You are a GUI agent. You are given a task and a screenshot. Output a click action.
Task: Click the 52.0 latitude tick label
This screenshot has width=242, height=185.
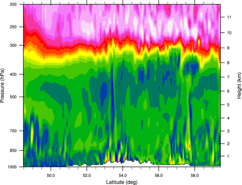87,175
